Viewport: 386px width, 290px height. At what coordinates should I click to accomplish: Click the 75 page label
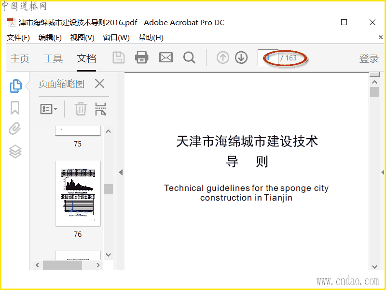pyautogui.click(x=78, y=144)
